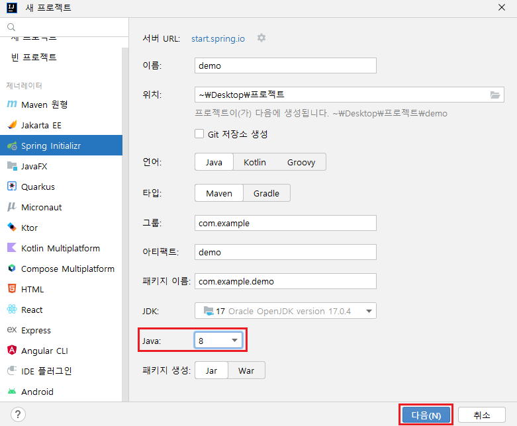The image size is (517, 426).
Task: Select Jar packaging
Action: pyautogui.click(x=211, y=370)
